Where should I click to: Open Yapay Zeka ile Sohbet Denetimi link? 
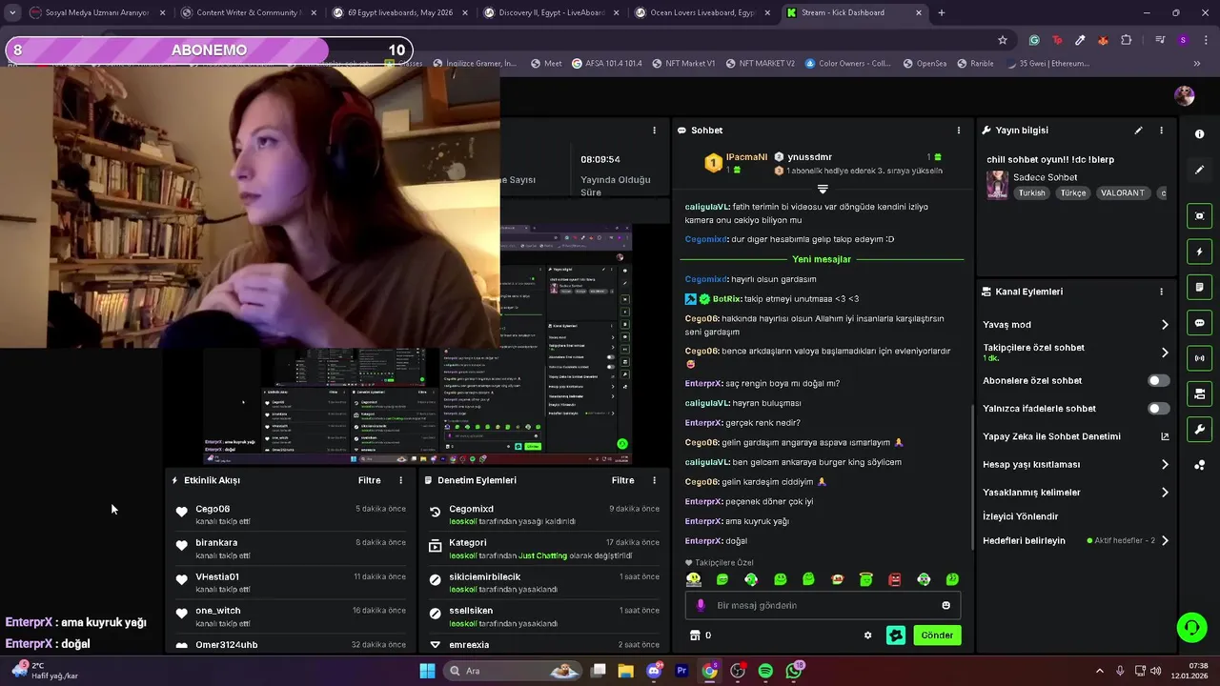click(x=1075, y=436)
